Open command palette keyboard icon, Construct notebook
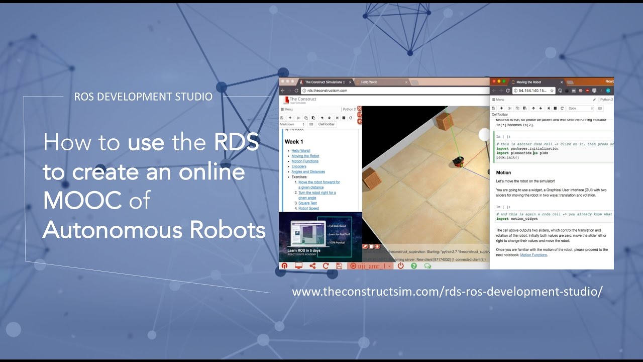Screen dimensions: 643x362 pos(311,124)
